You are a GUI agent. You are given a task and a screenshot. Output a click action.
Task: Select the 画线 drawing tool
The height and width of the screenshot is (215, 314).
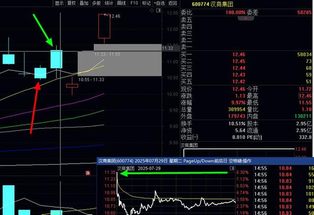tap(121, 3)
